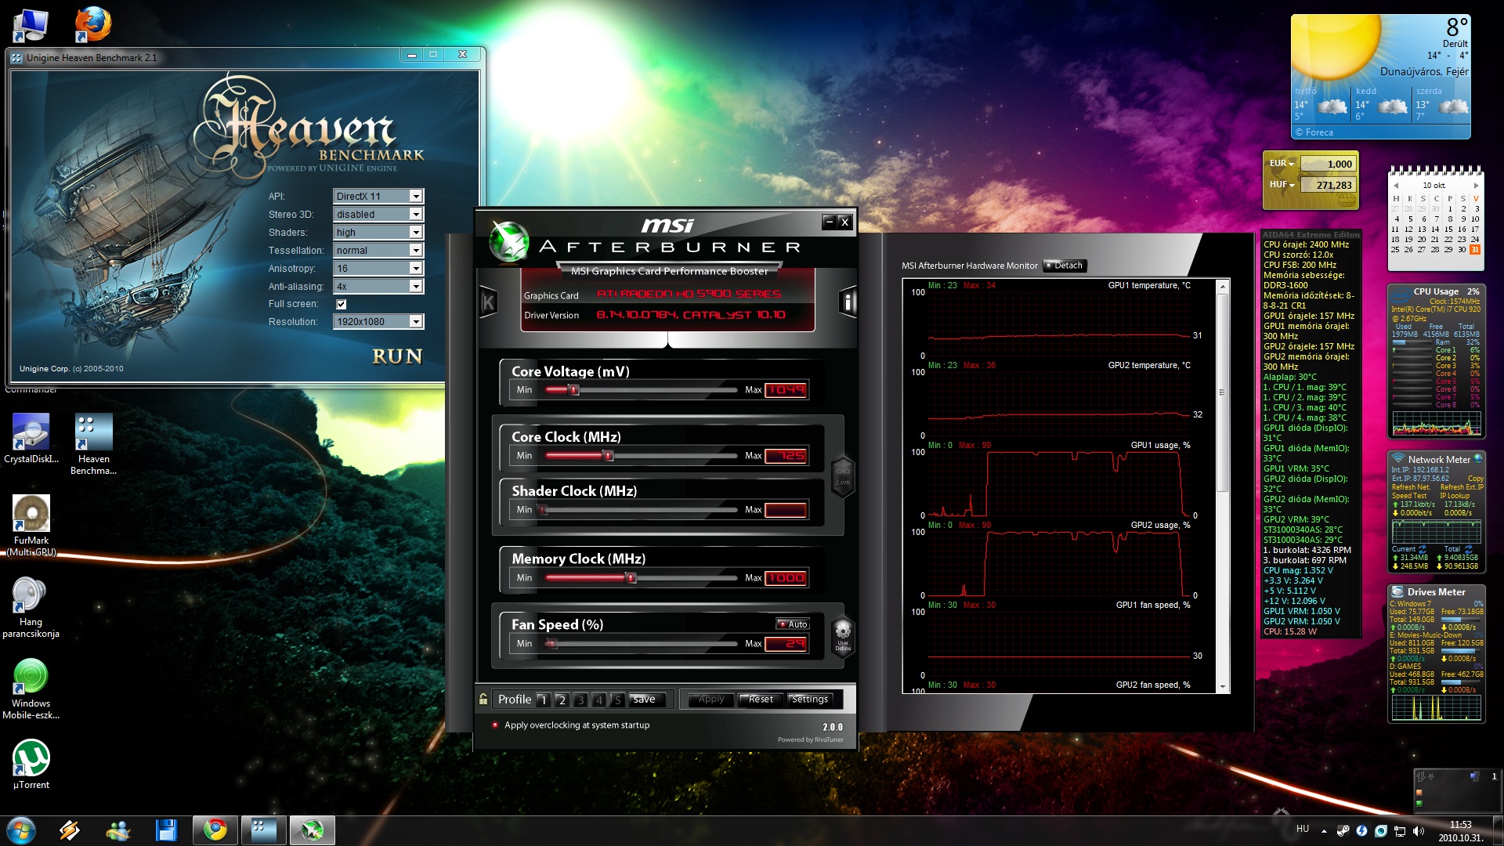1504x846 pixels.
Task: Open the CrystalDiskInfo desktop shortcut
Action: (x=31, y=439)
